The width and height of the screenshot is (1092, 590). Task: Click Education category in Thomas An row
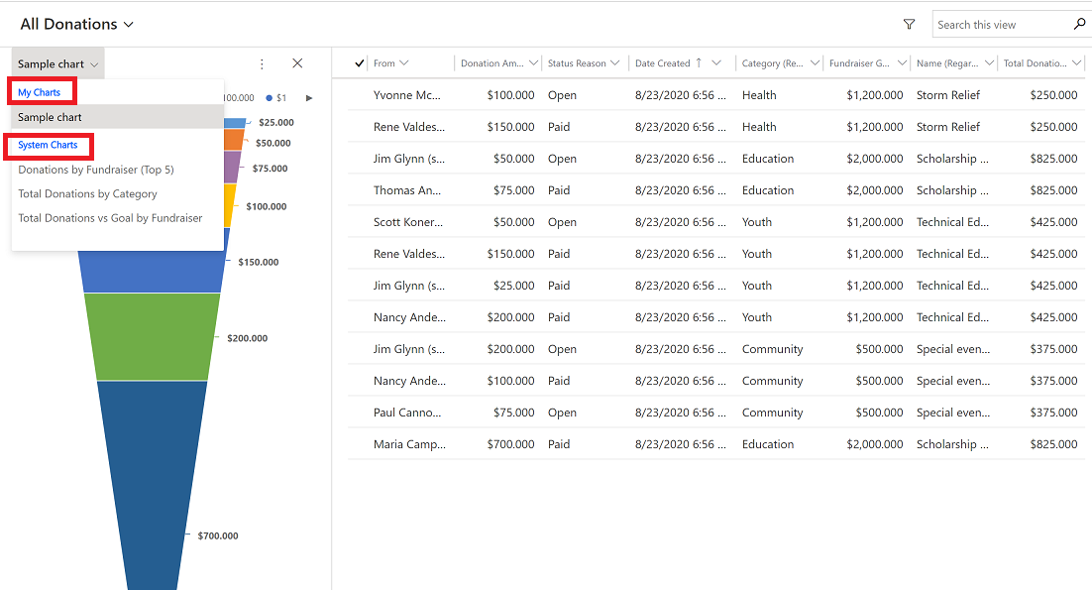click(767, 190)
